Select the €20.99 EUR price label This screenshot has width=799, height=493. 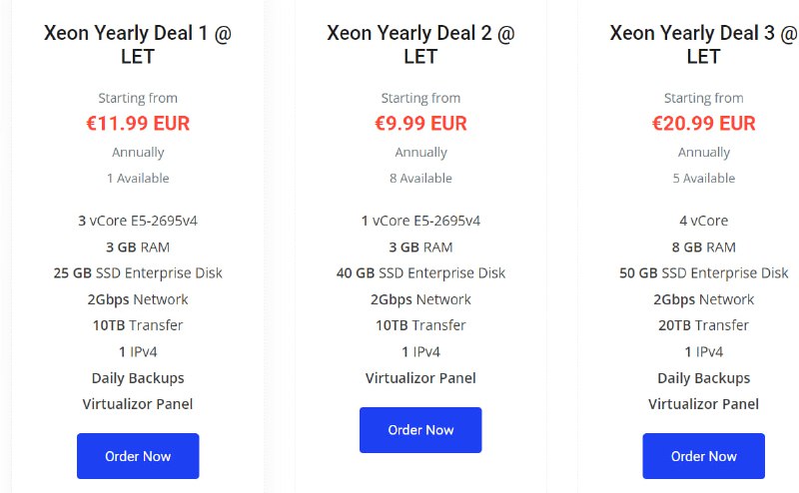[x=703, y=124]
